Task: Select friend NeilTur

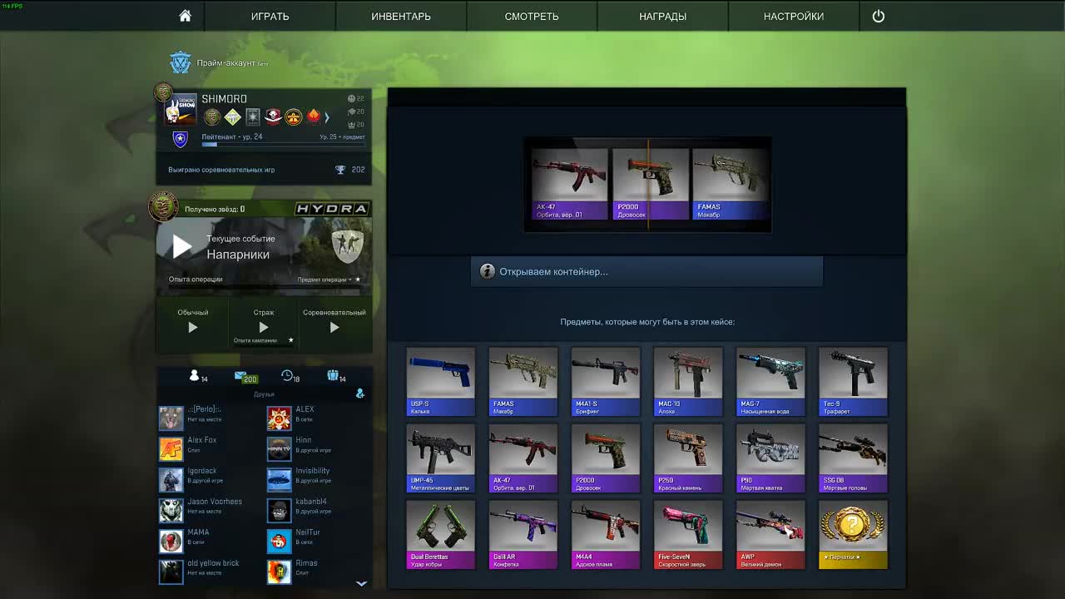Action: pos(317,541)
